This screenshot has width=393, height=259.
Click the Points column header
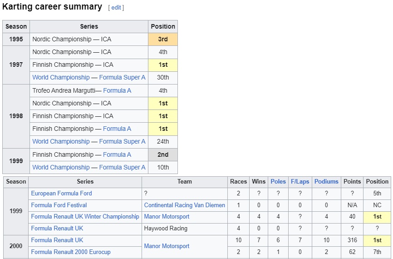352,182
